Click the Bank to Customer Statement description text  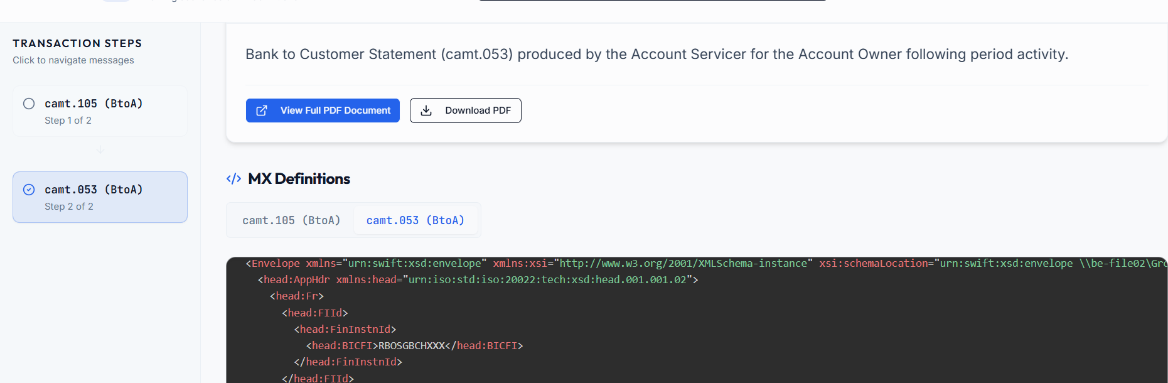(656, 55)
